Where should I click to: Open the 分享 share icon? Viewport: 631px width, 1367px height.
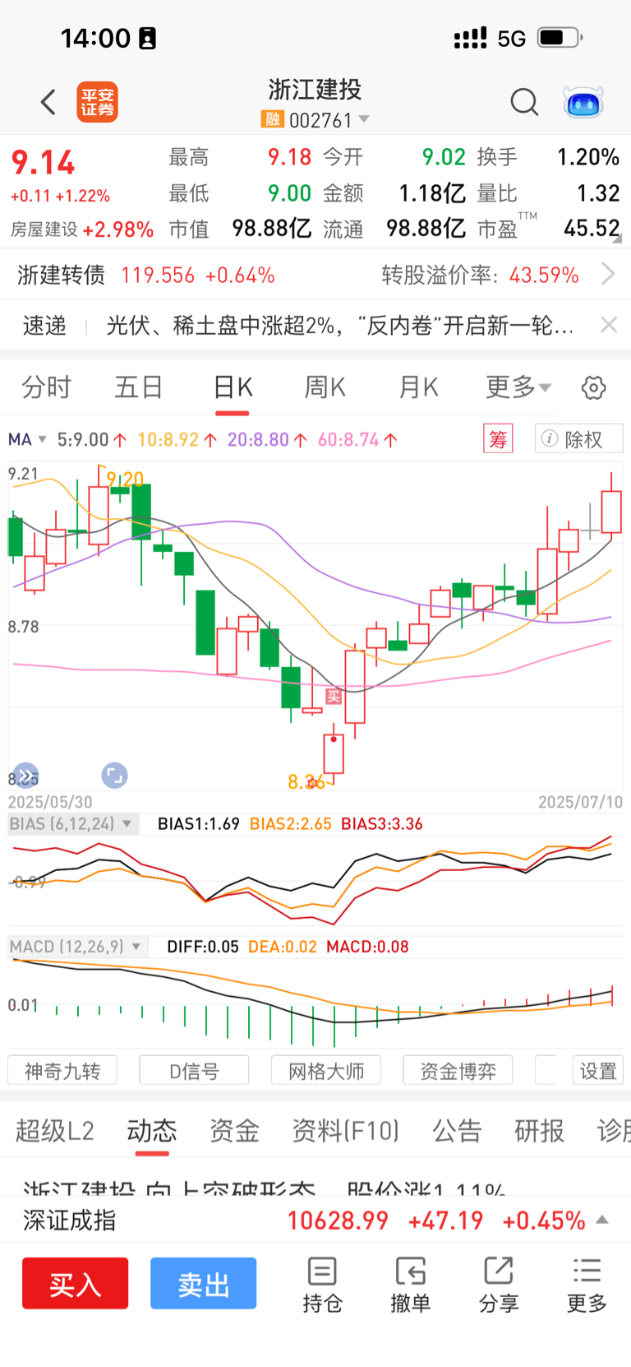[499, 1285]
